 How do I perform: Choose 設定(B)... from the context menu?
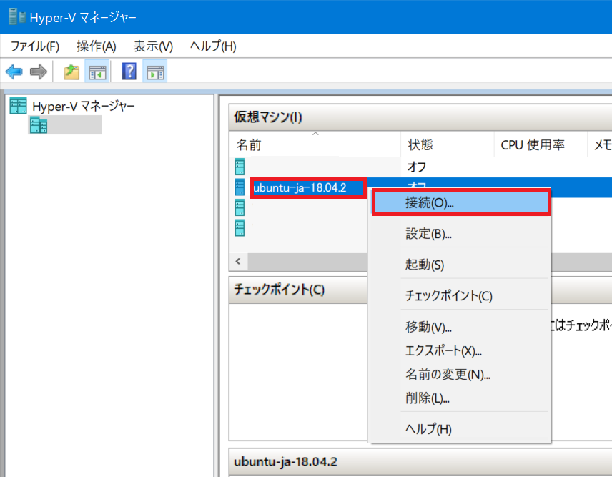coord(461,233)
